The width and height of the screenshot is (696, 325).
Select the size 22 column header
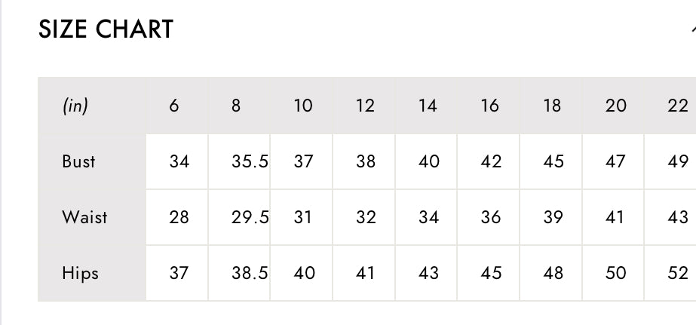pos(677,106)
